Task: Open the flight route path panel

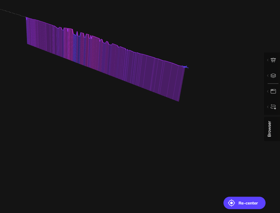Action: coord(273,107)
